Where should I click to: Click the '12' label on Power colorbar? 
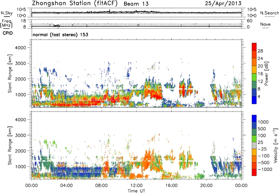pos(260,82)
